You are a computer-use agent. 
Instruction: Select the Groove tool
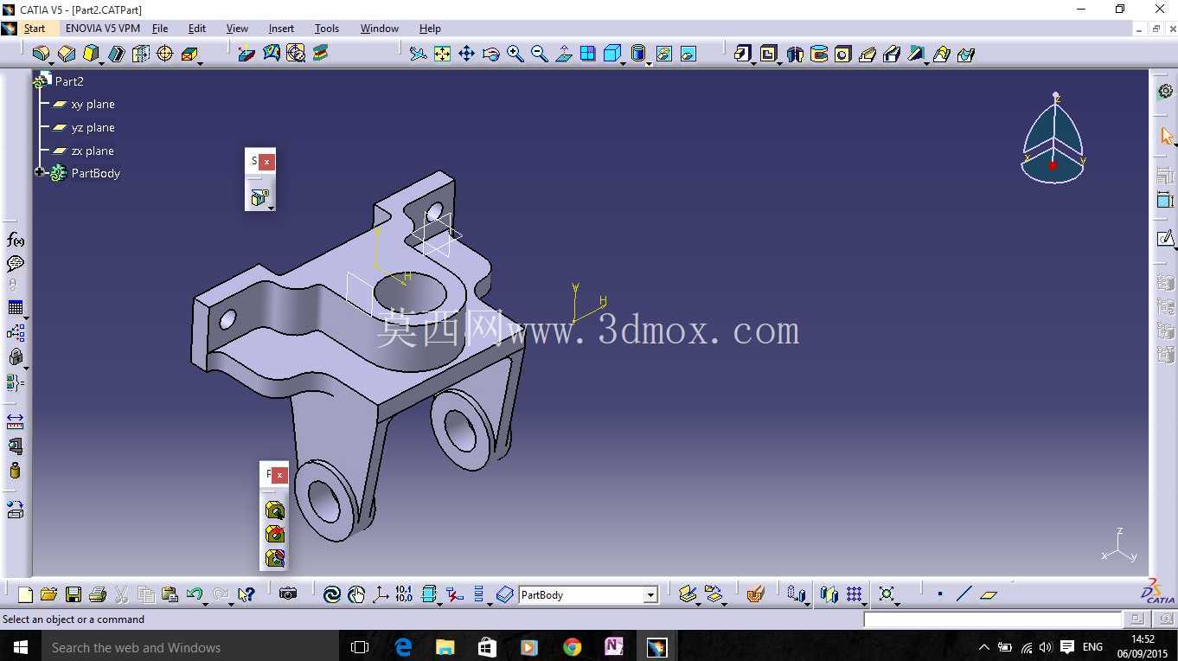(818, 54)
